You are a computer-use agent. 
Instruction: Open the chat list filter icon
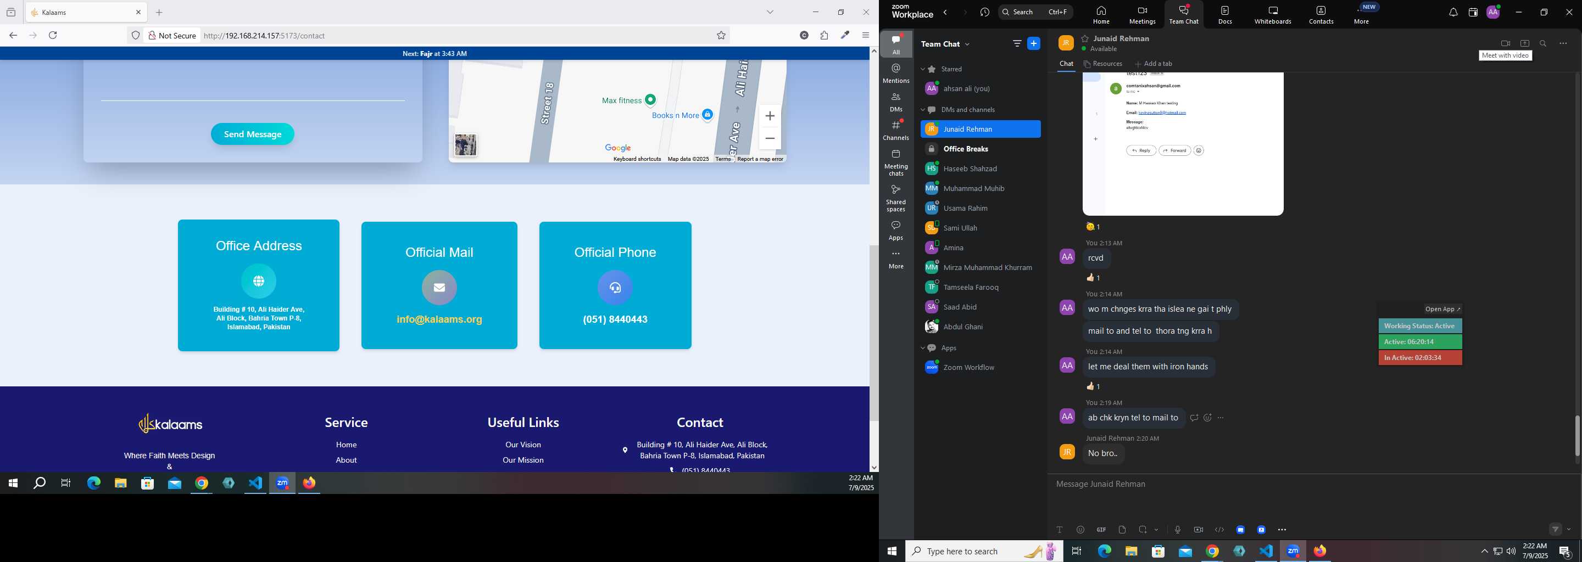pos(1017,43)
